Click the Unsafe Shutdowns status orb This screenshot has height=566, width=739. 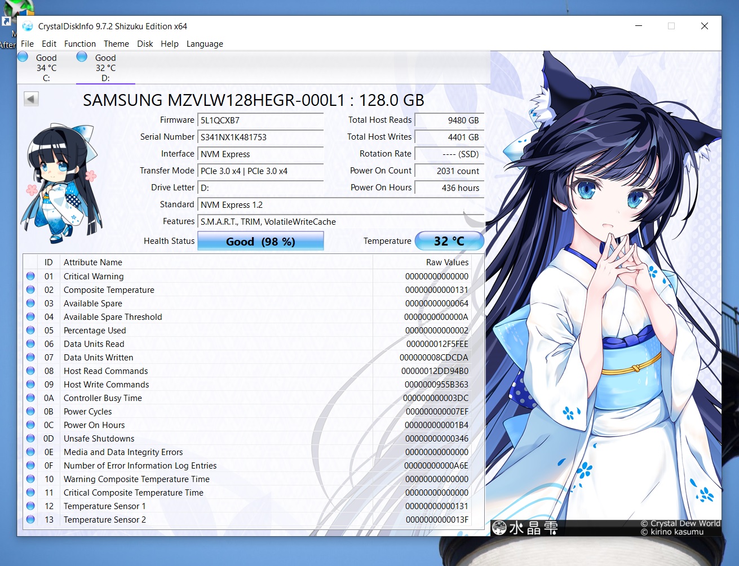30,438
